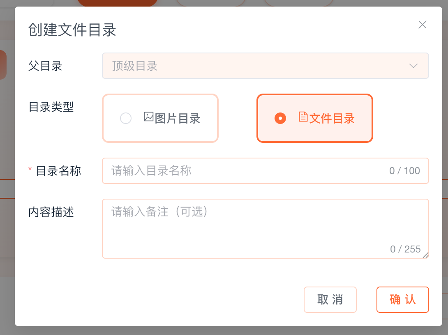The width and height of the screenshot is (448, 335).
Task: Click the 父目录 field label
Action: tap(45, 66)
